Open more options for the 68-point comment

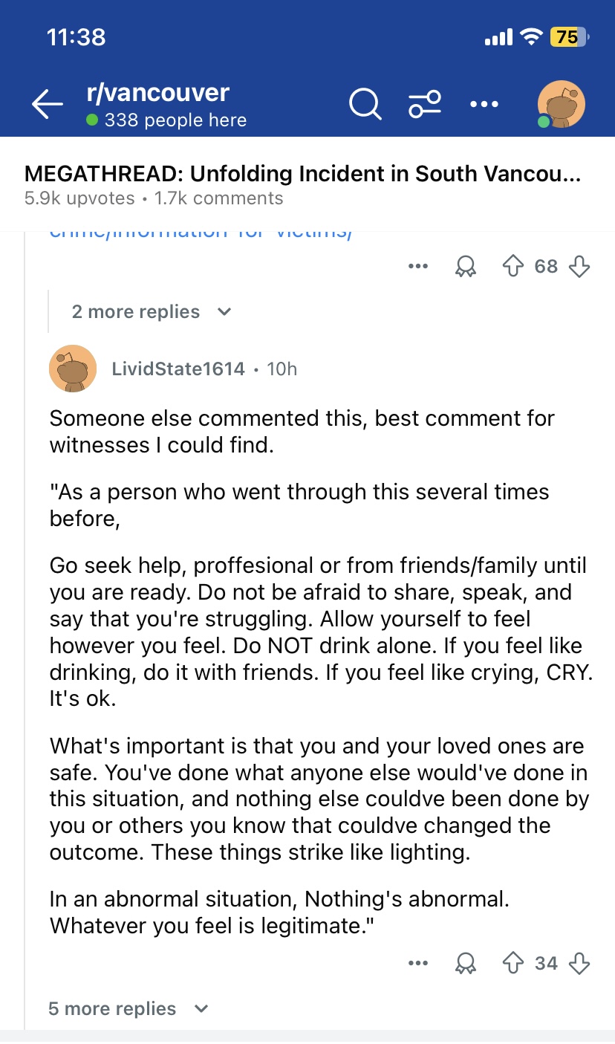click(x=418, y=266)
